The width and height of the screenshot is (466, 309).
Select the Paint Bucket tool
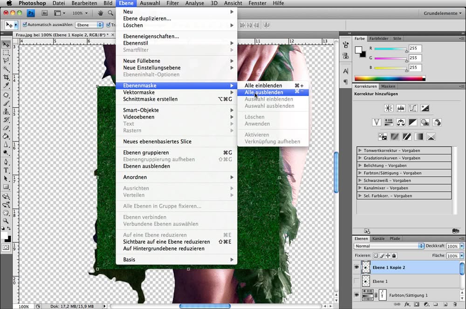[6, 136]
